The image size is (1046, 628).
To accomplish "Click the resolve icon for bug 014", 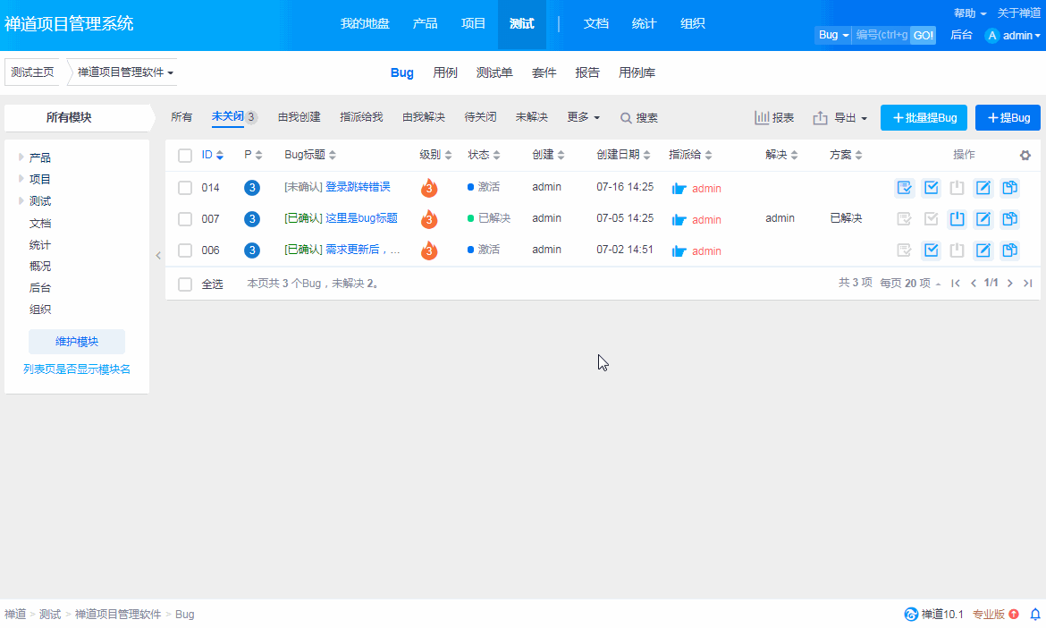I will tap(932, 188).
